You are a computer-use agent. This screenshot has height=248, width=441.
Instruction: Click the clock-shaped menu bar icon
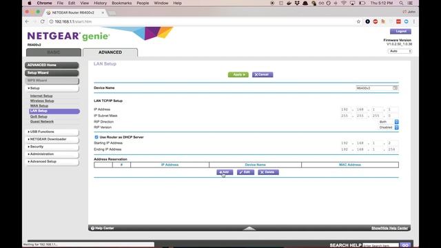(x=329, y=3)
